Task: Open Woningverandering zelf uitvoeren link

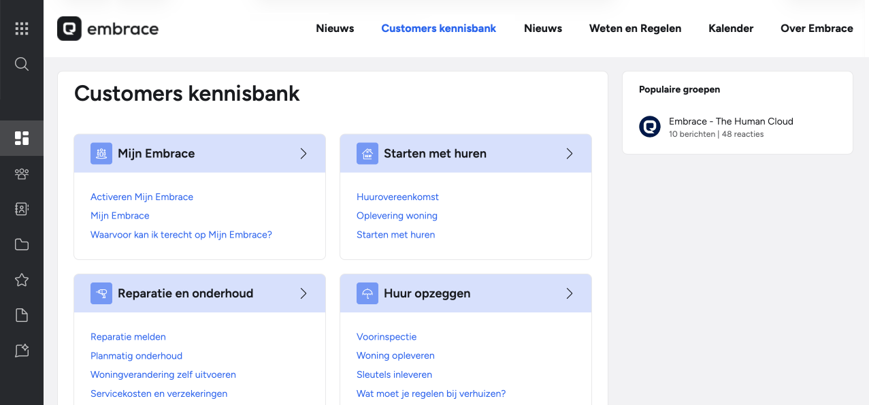Action: (x=163, y=375)
